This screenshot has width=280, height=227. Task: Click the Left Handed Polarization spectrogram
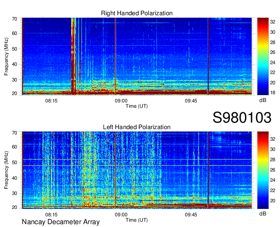coord(137,170)
